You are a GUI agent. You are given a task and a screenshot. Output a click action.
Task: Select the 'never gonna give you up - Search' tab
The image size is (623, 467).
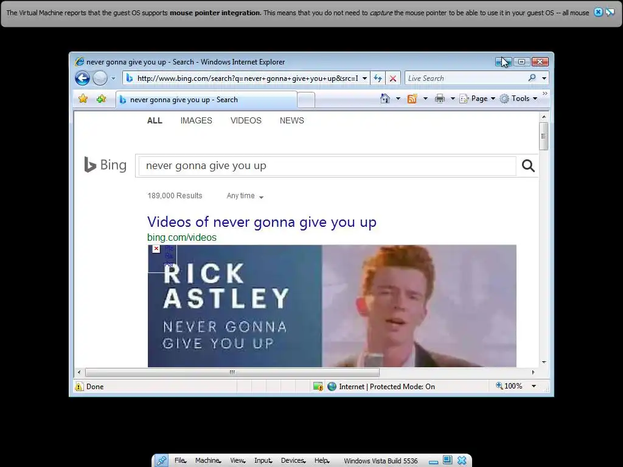point(206,100)
